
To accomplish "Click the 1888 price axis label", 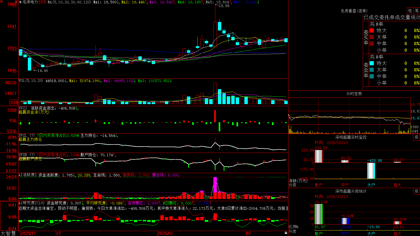I will [x=12, y=4].
